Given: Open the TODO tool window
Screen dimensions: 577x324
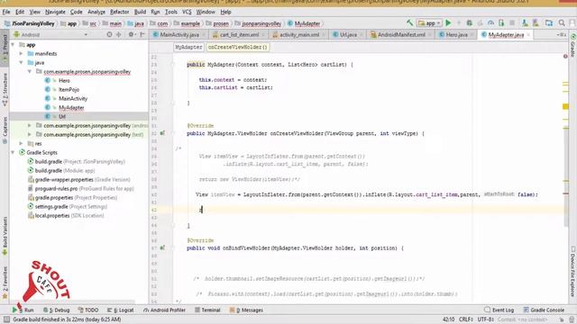Looking at the screenshot, I should (88, 310).
